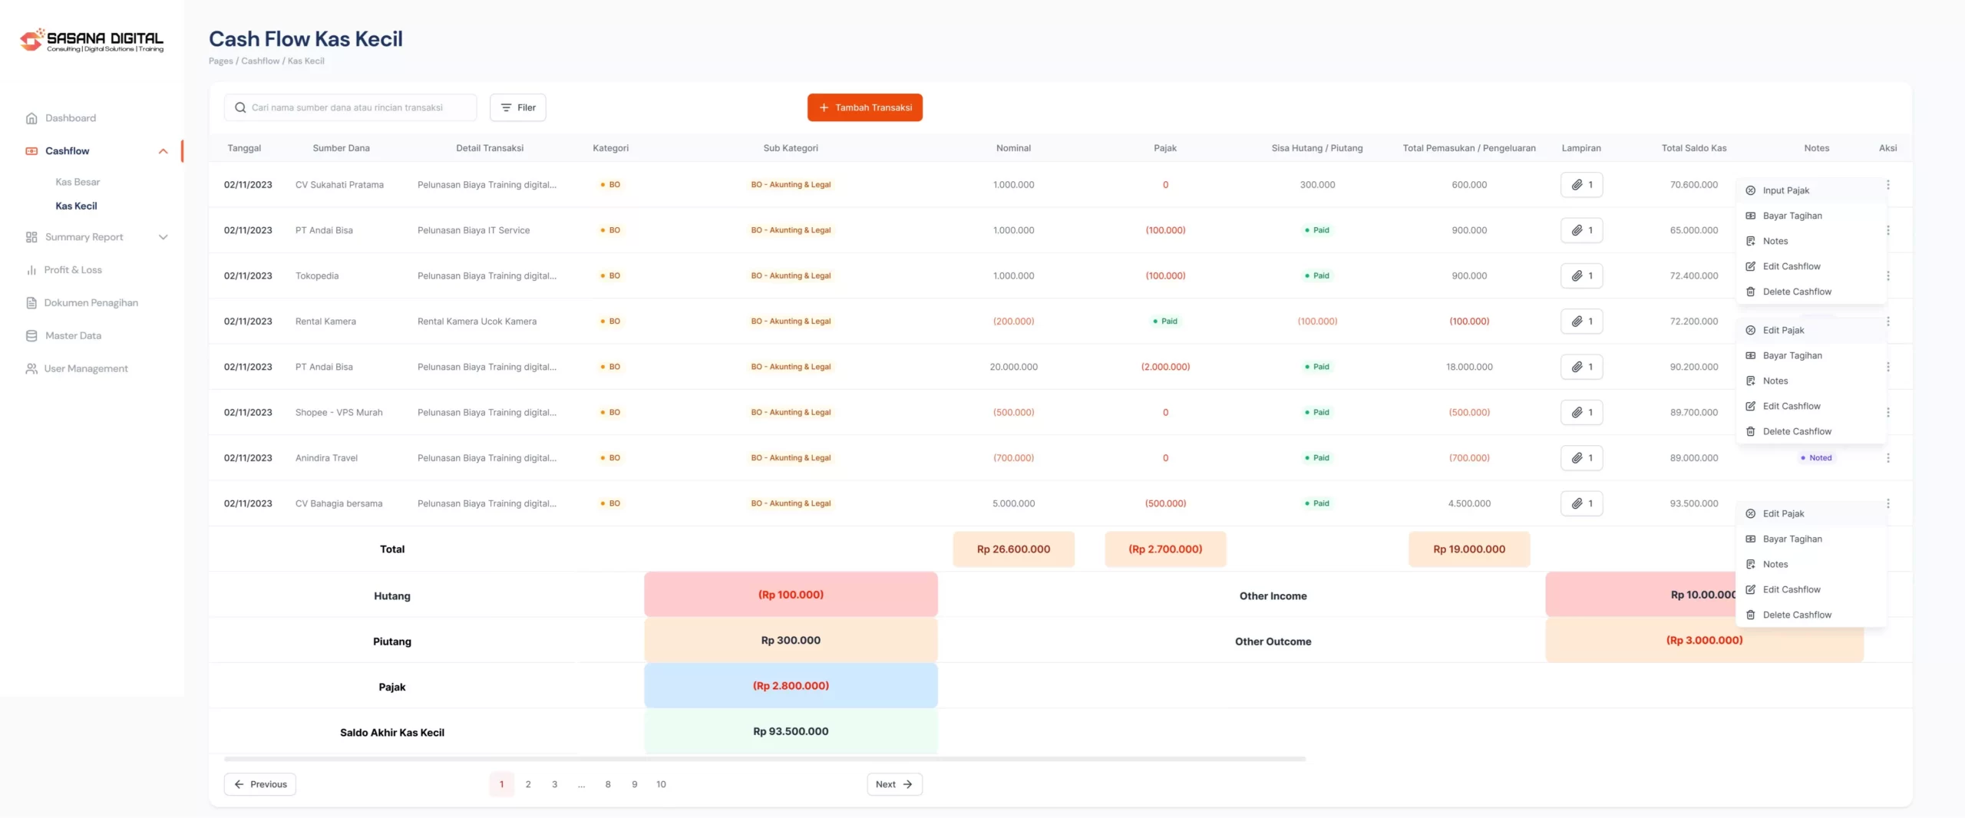Open Kas Besar in the sidebar
This screenshot has width=1965, height=818.
[x=78, y=182]
